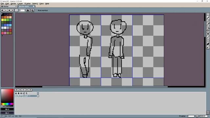Open the ink type stamp icon
Viewport: 210px width, 118px height.
(28, 10)
